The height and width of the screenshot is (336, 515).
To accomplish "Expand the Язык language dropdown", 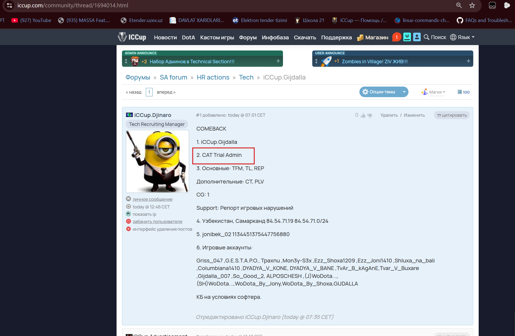I will coord(462,37).
